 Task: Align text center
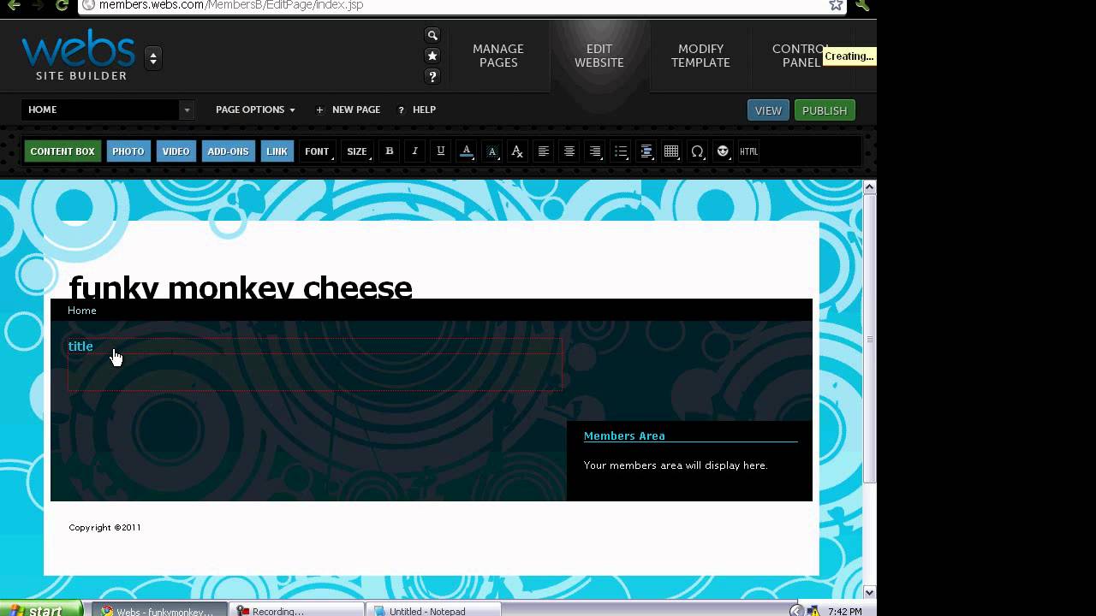click(x=569, y=151)
